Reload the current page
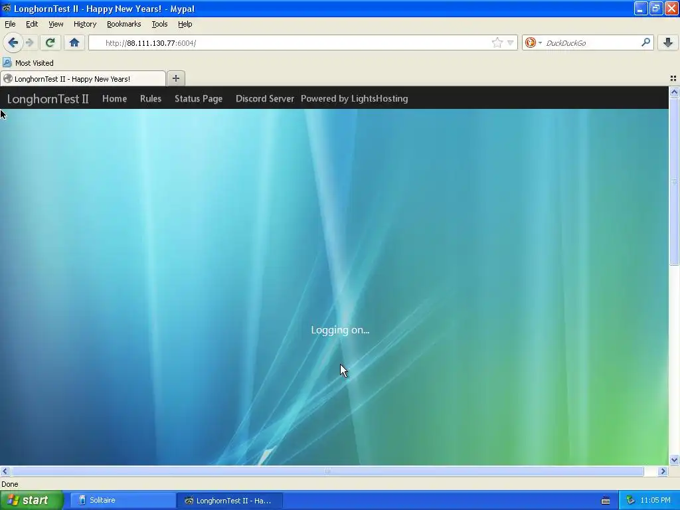The height and width of the screenshot is (510, 680). click(50, 42)
